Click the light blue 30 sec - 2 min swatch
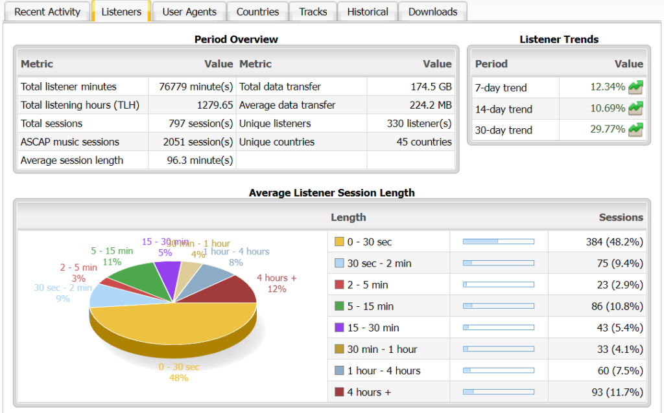Viewport: 664px width, 413px height. tap(339, 263)
